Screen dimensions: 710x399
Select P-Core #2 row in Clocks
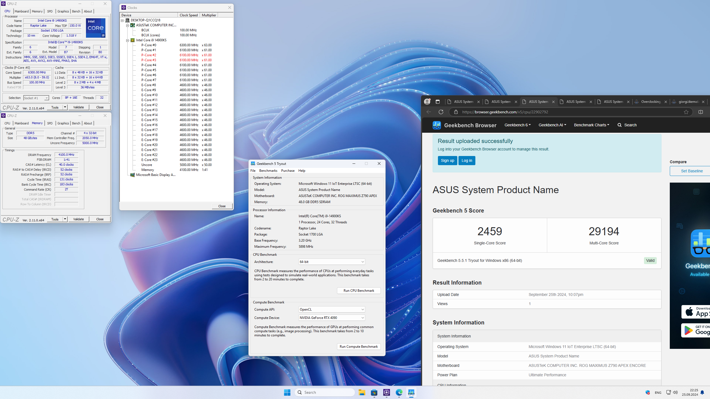point(176,55)
